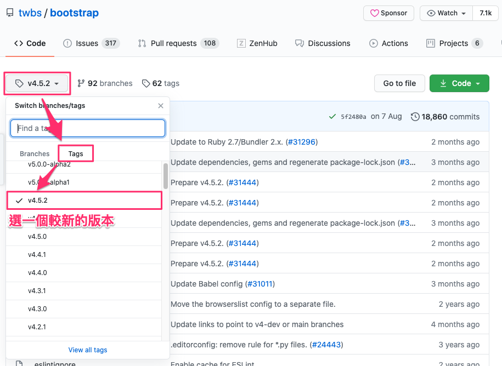Click the Go to file button
Image resolution: width=502 pixels, height=366 pixels.
point(399,83)
